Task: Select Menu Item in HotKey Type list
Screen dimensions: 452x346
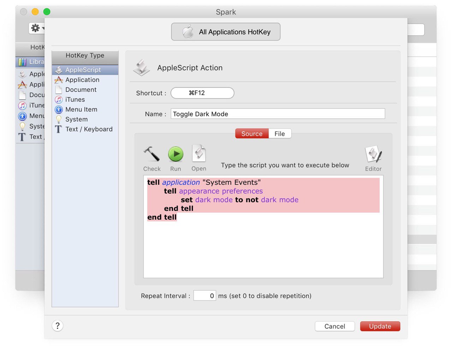Action: pyautogui.click(x=85, y=109)
